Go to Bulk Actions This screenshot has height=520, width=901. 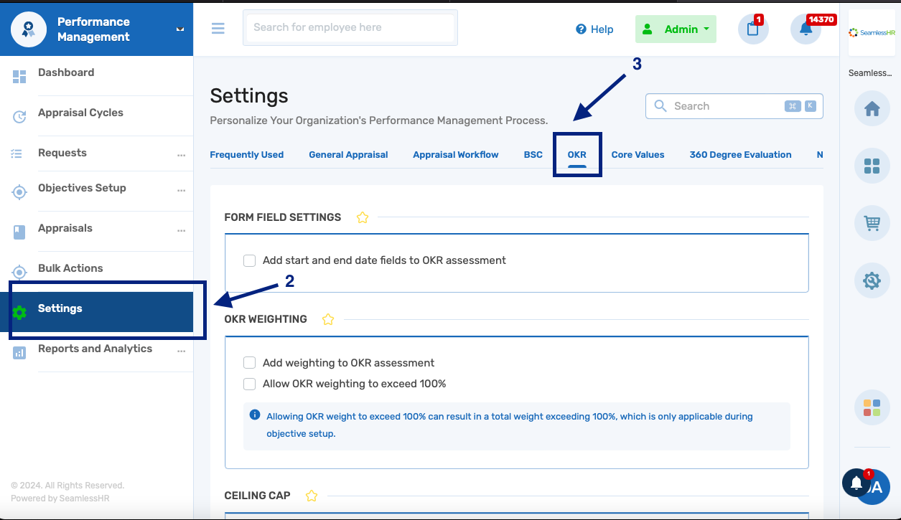tap(70, 268)
